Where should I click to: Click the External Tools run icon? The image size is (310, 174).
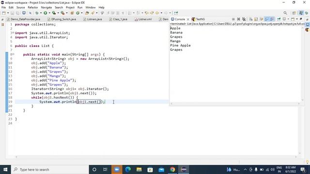pyautogui.click(x=62, y=13)
